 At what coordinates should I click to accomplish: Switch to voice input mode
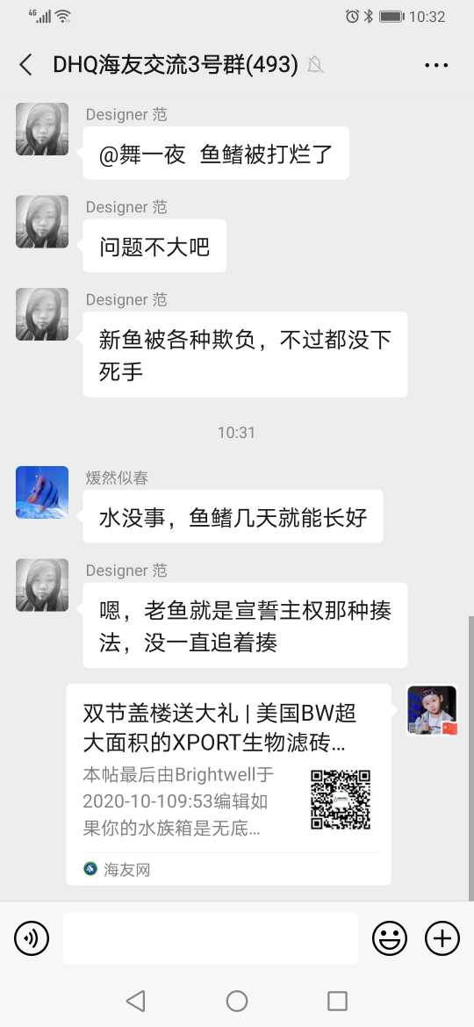32,938
